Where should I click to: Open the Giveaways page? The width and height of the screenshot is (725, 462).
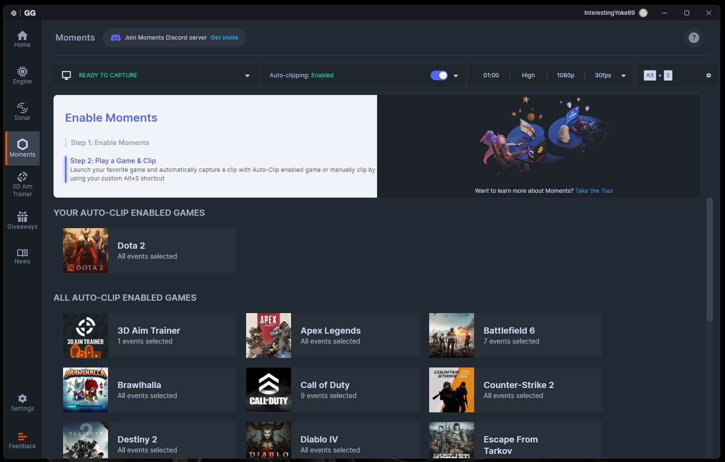(x=22, y=220)
